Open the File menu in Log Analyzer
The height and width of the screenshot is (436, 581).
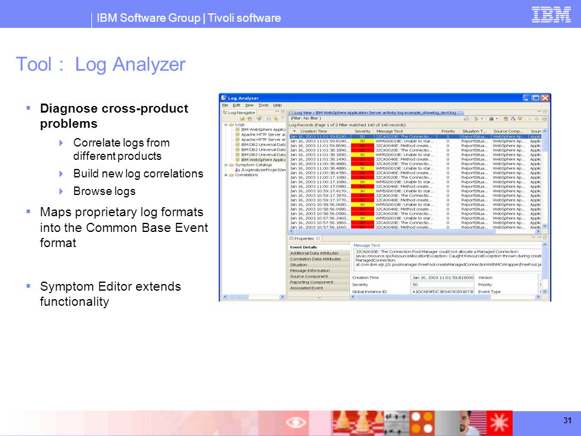point(225,105)
